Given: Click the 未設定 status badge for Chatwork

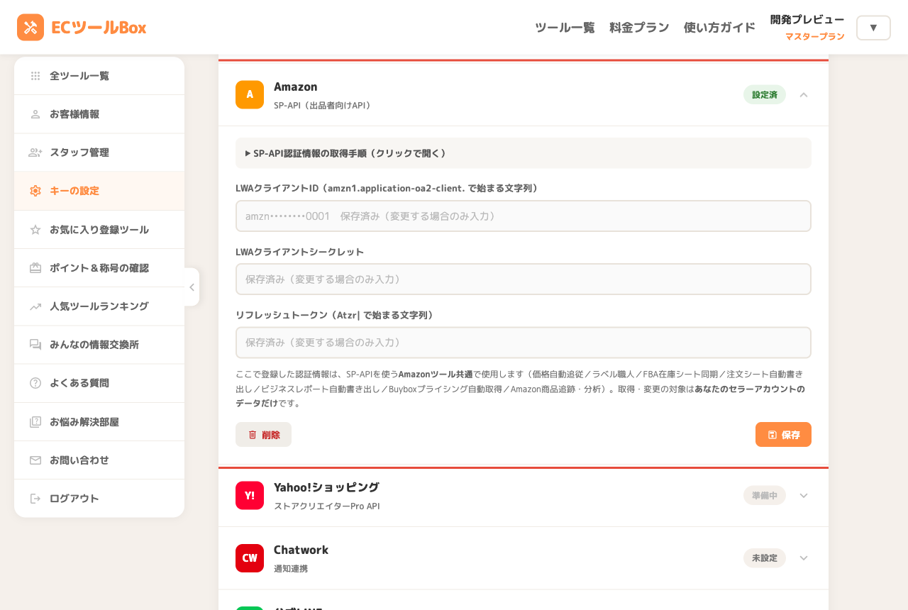Looking at the screenshot, I should [765, 558].
